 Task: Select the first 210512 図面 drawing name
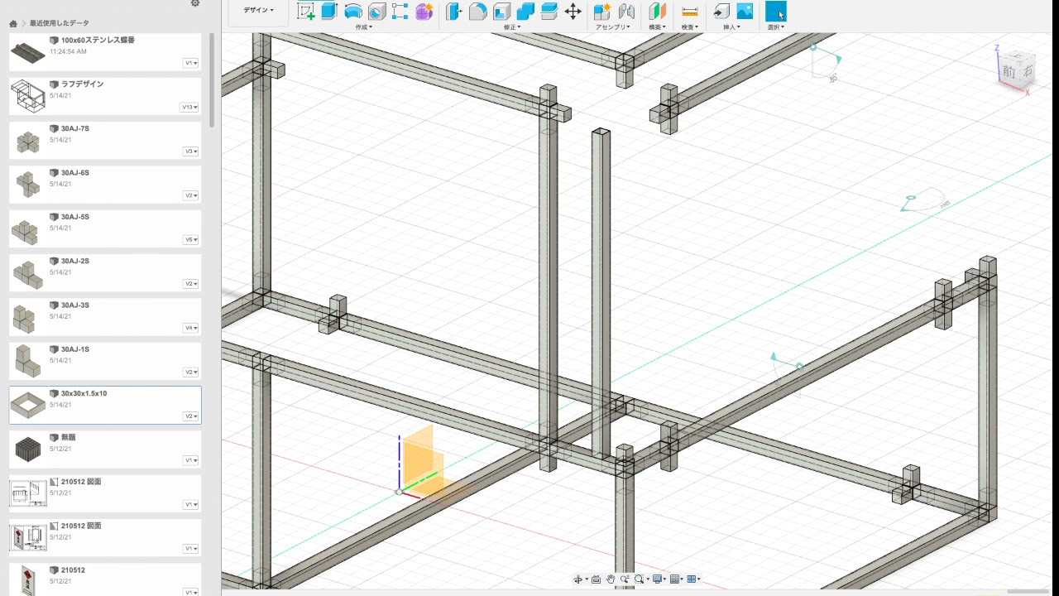pos(81,482)
